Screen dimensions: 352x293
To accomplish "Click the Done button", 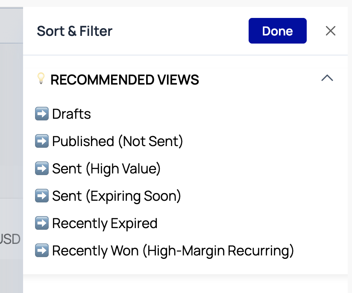I will (278, 31).
